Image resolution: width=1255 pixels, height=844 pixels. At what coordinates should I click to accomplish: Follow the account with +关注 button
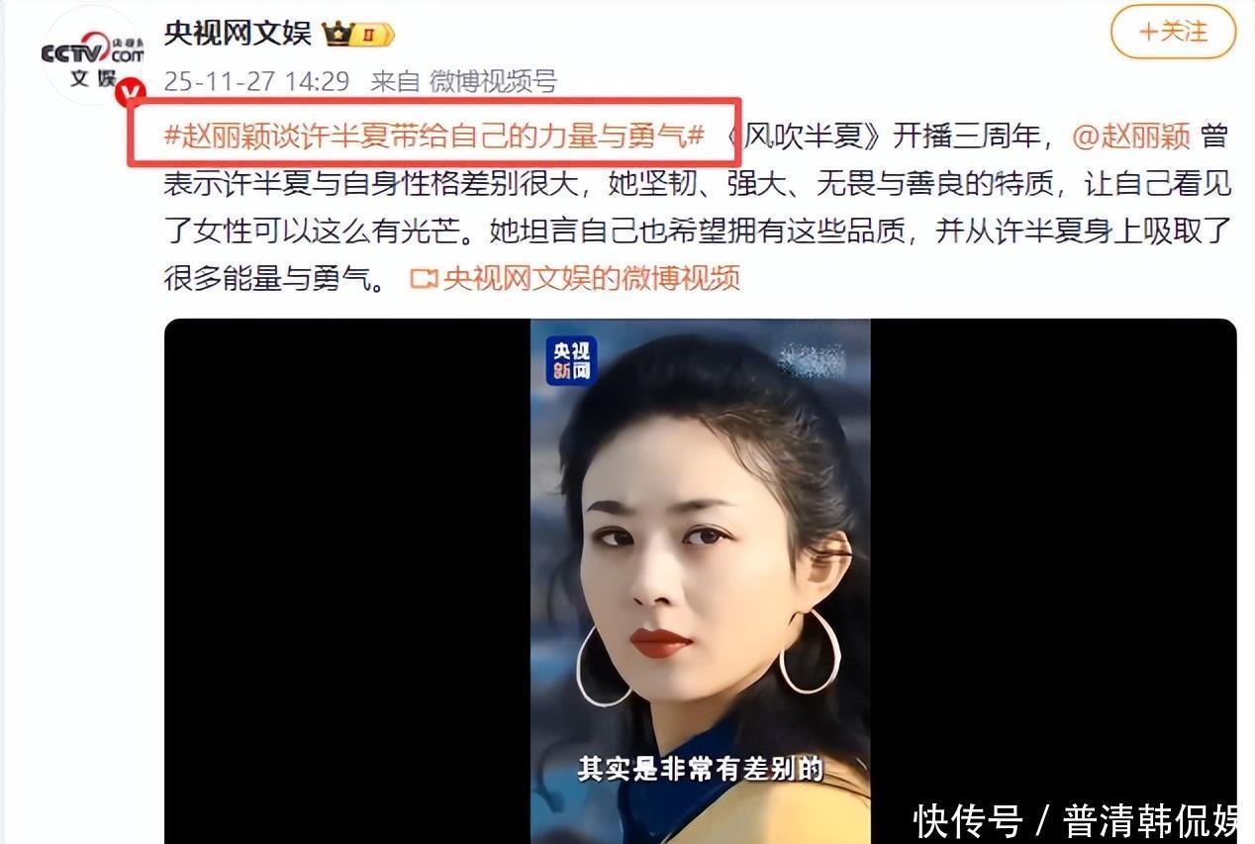(1173, 33)
